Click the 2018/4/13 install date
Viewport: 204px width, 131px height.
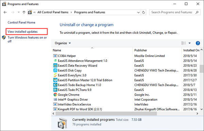pos(190,90)
